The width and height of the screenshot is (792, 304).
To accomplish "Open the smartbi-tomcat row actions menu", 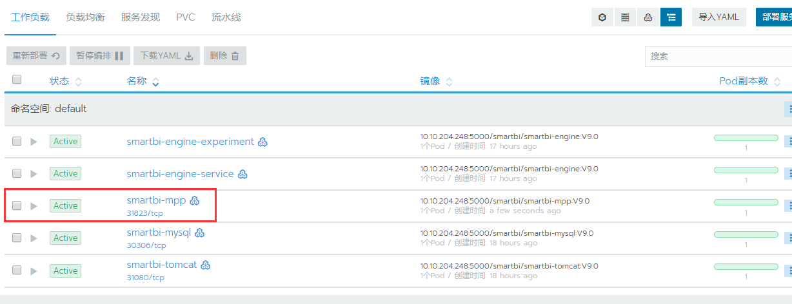I will coord(787,271).
